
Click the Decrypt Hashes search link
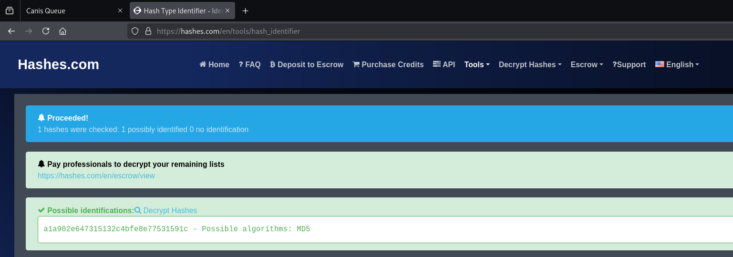[166, 210]
